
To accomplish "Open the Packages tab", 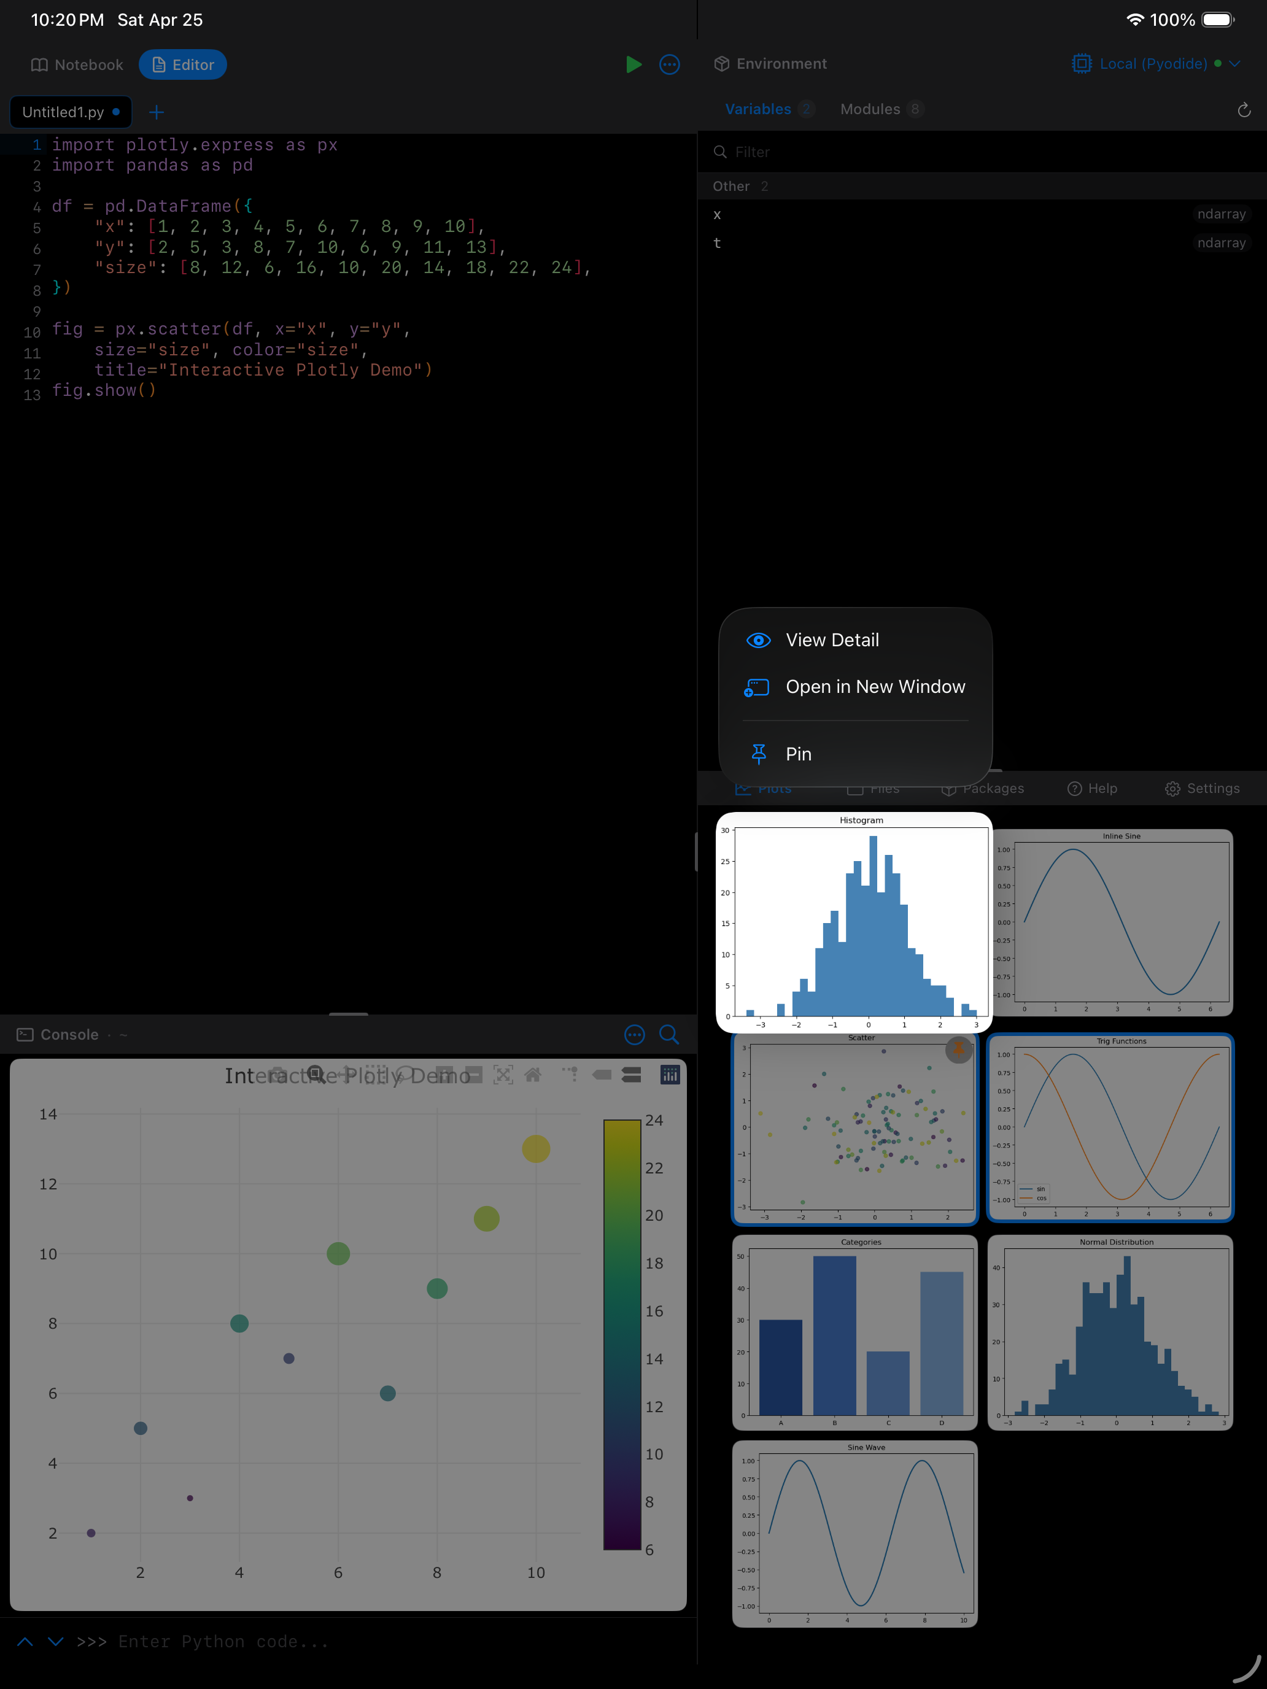I will click(983, 789).
